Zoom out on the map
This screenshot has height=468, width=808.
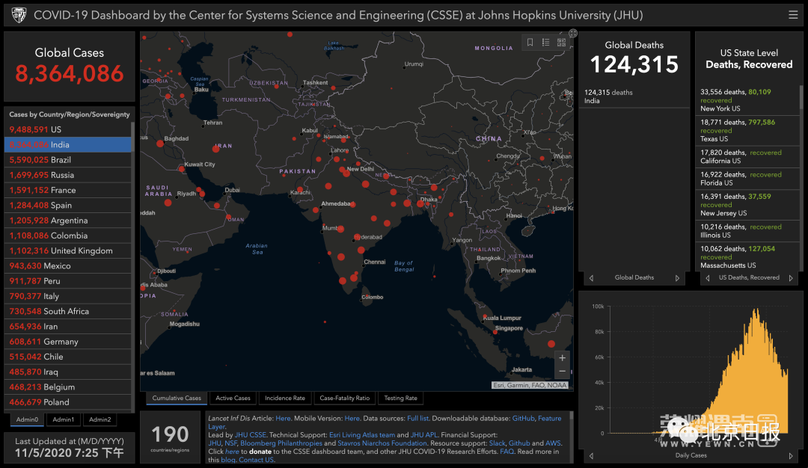coord(562,372)
